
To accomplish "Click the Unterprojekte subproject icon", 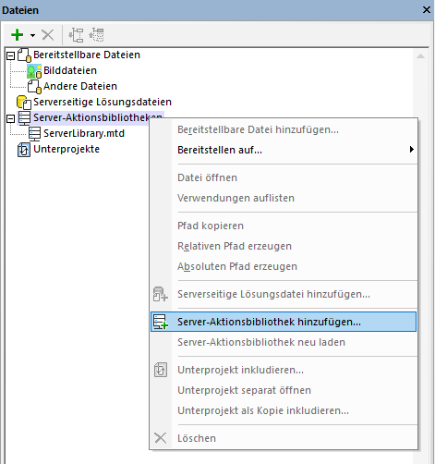I will pos(24,150).
